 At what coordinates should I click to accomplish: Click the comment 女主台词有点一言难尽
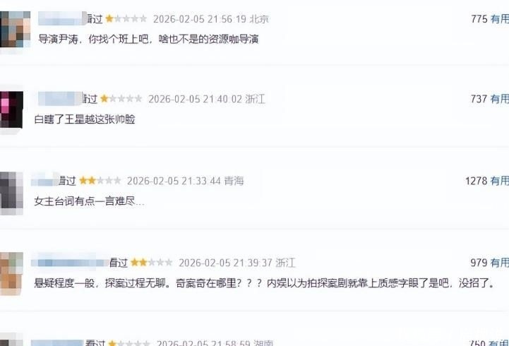coord(89,201)
